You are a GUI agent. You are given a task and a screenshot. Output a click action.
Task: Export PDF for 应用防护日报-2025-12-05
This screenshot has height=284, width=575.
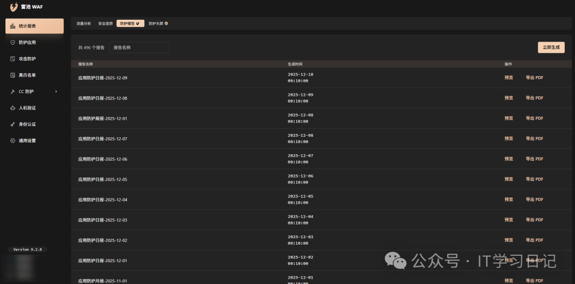click(534, 179)
